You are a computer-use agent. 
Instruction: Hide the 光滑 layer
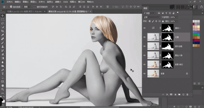(x=144, y=37)
